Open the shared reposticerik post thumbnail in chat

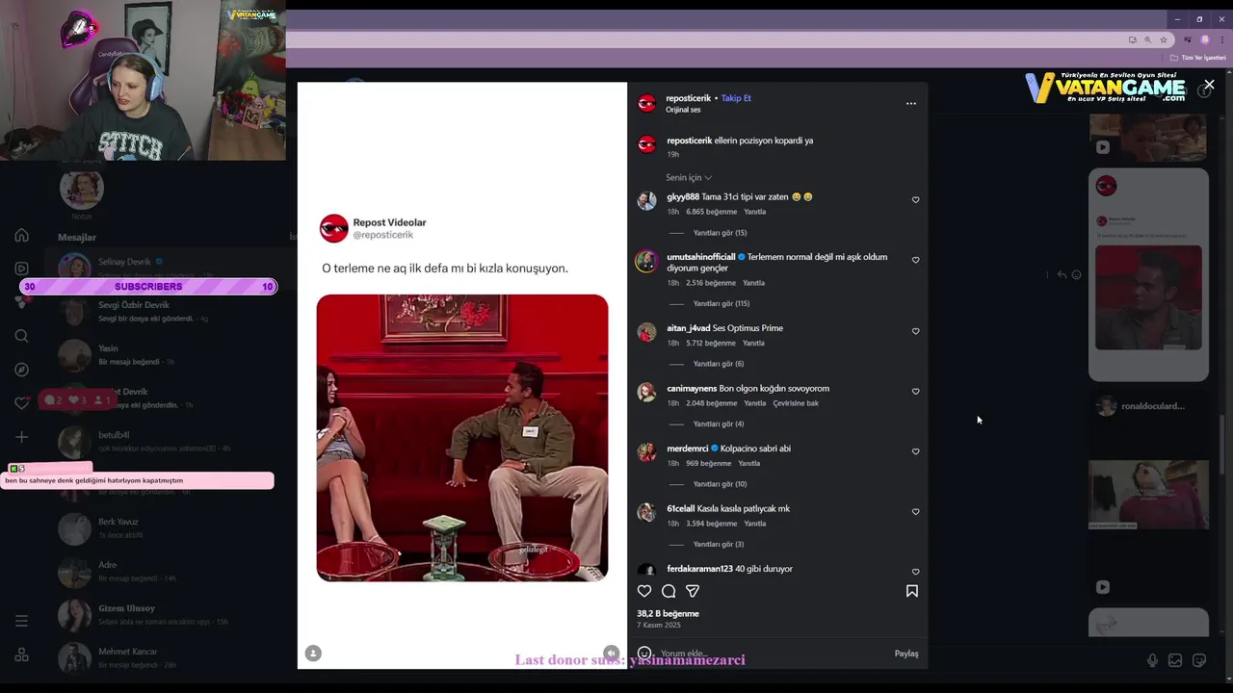[x=1148, y=275]
